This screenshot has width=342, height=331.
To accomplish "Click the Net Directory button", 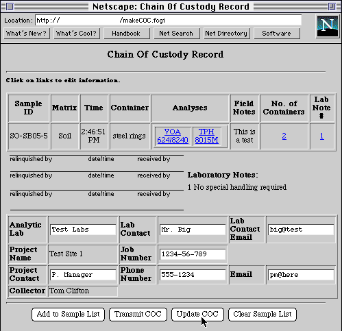I will click(227, 34).
